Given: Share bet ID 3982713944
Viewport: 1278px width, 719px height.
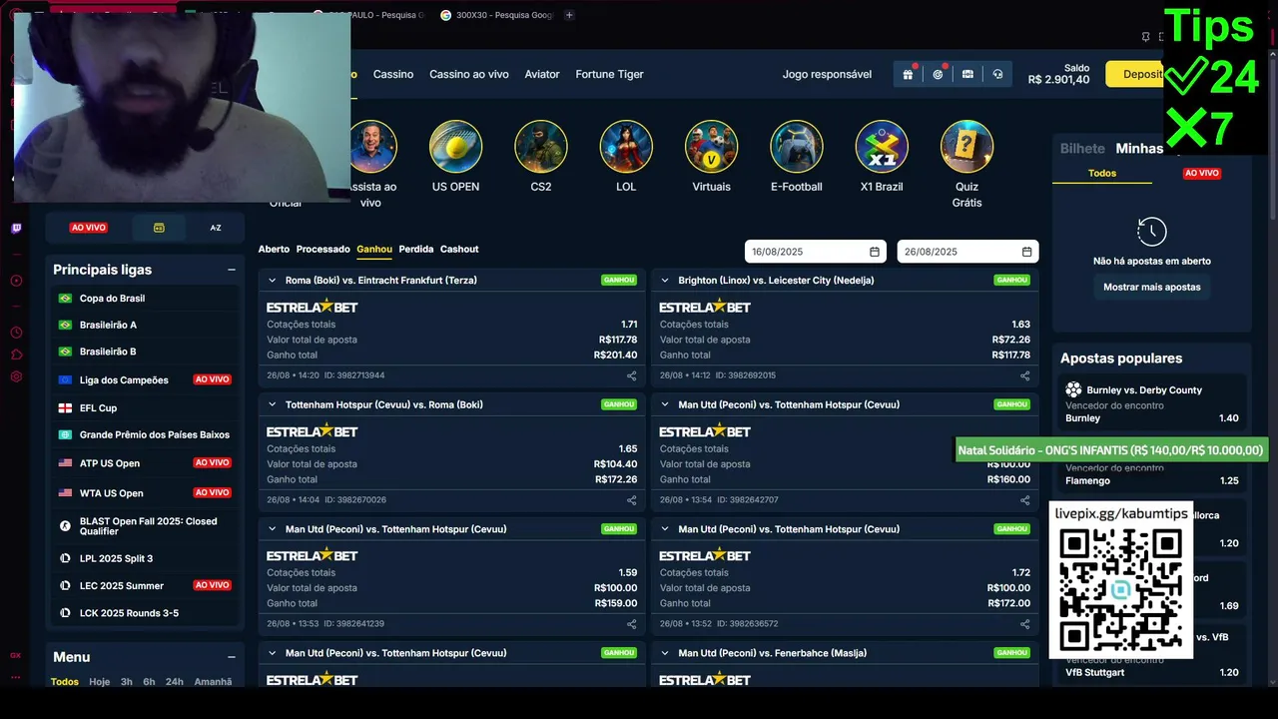Looking at the screenshot, I should [x=631, y=375].
